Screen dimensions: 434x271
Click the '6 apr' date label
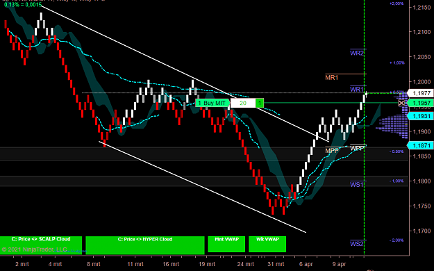pyautogui.click(x=306, y=264)
